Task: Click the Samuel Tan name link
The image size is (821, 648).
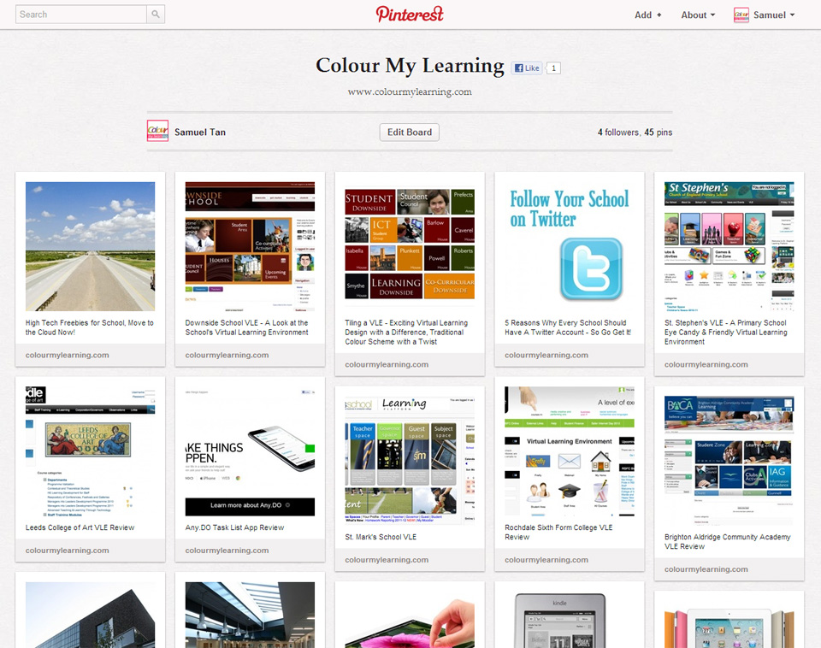Action: coord(200,133)
